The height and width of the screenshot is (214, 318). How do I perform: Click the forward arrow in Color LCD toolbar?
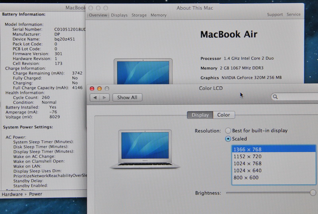coord(105,98)
